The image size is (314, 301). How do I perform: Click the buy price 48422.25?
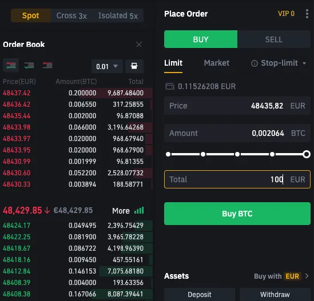17,237
